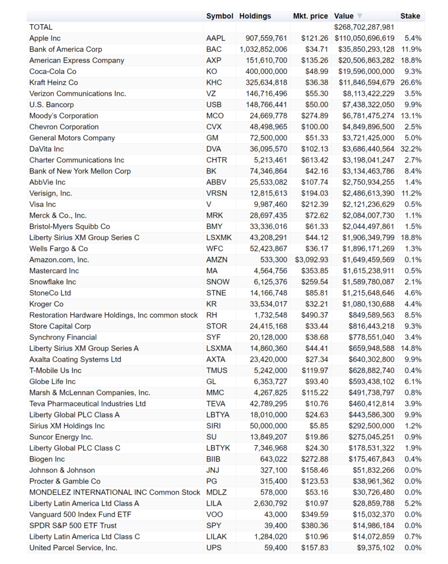Click the AMZN ticker symbol

pyautogui.click(x=217, y=260)
